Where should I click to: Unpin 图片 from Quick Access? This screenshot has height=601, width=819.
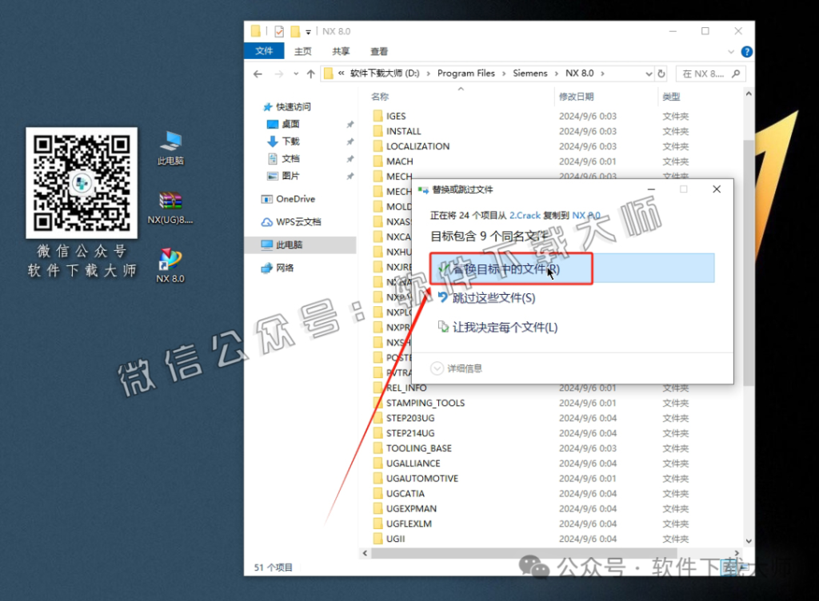(350, 175)
